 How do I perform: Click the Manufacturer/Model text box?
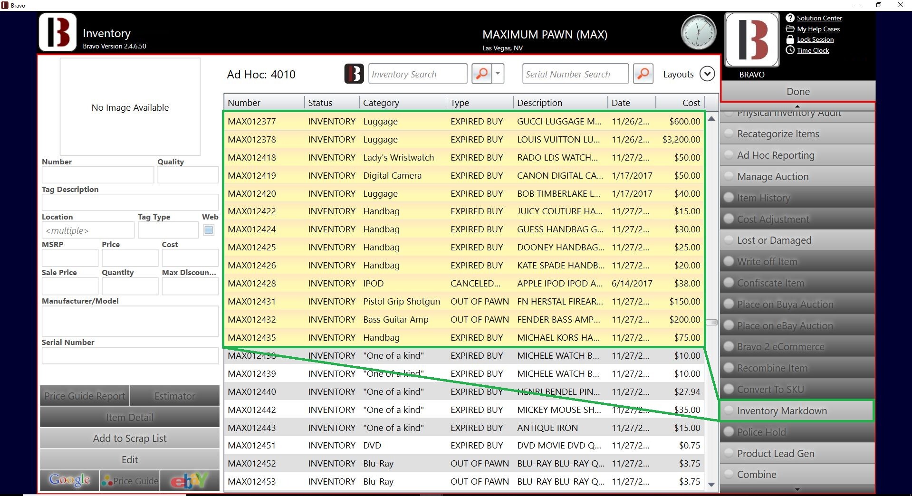tap(130, 321)
